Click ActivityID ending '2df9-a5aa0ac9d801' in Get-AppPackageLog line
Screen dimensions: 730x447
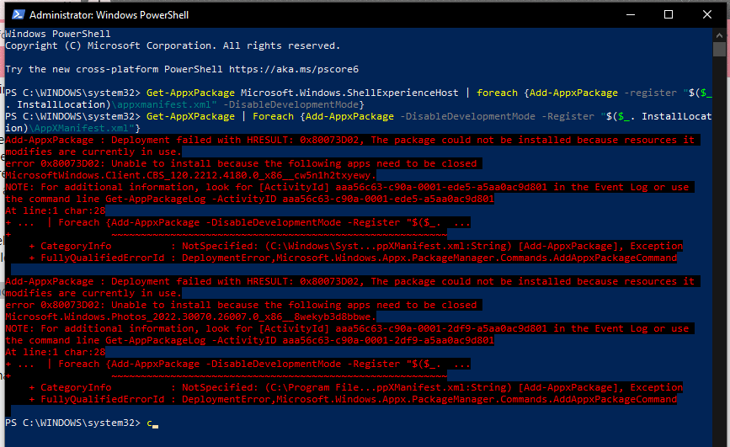(x=388, y=340)
